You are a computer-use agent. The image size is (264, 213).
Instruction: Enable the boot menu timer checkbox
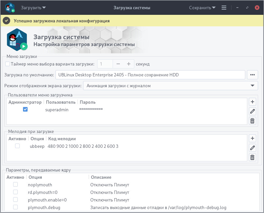click(x=8, y=64)
